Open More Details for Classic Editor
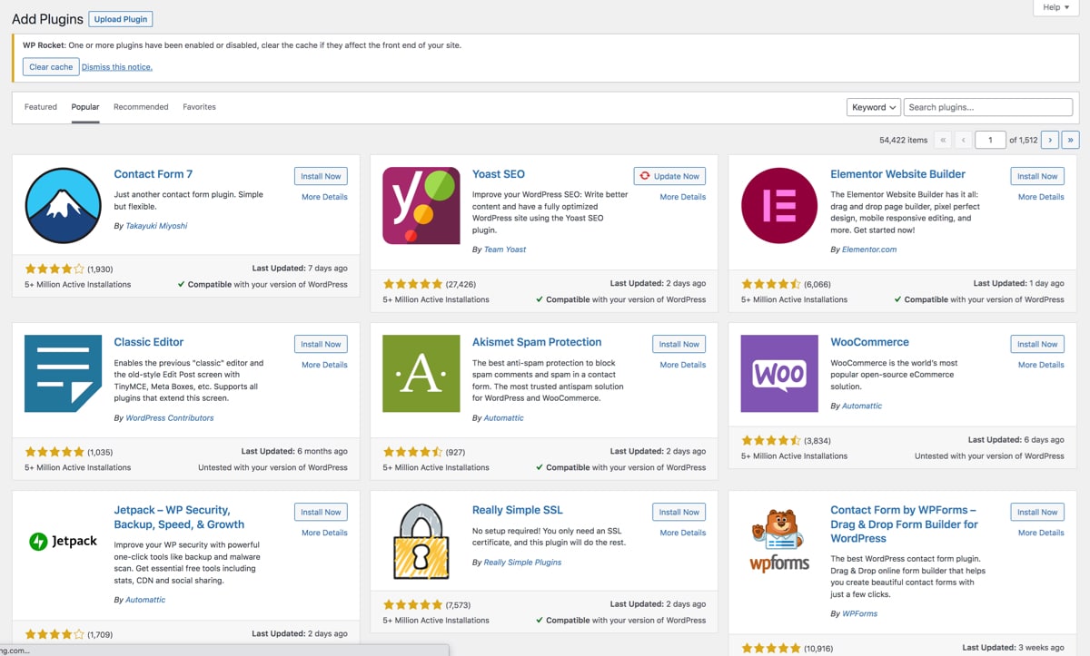Screen dimensions: 1090x656 324,365
